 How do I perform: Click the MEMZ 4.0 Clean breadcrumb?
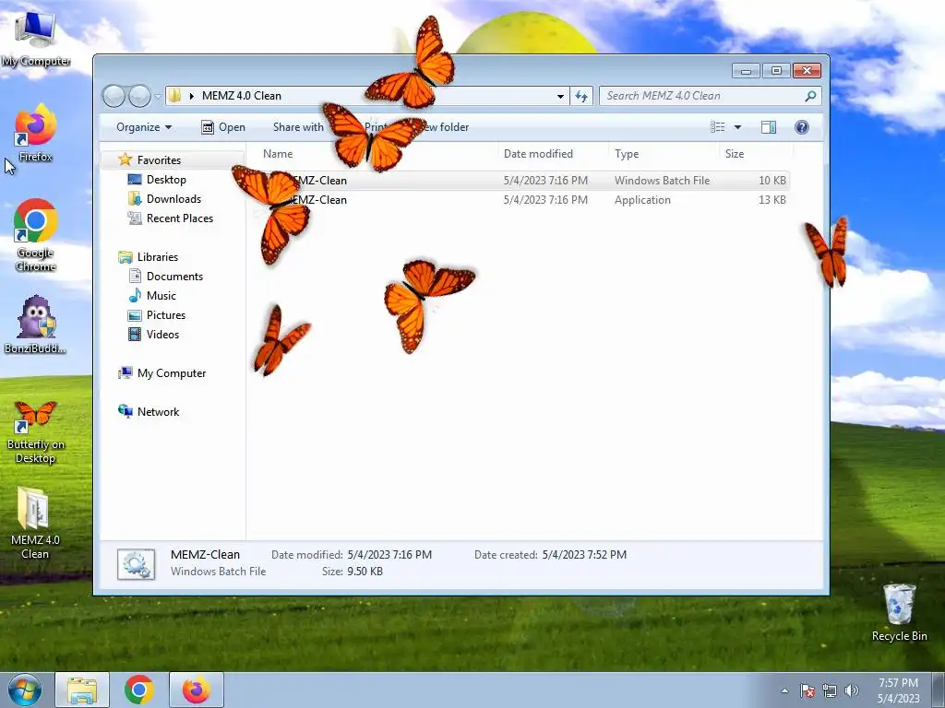pos(242,96)
